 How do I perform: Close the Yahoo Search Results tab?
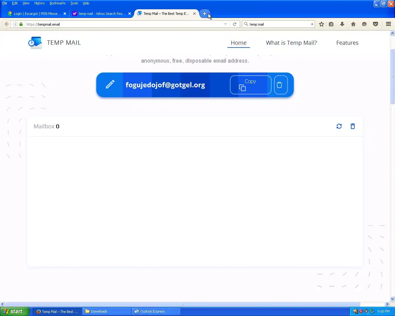click(x=130, y=14)
